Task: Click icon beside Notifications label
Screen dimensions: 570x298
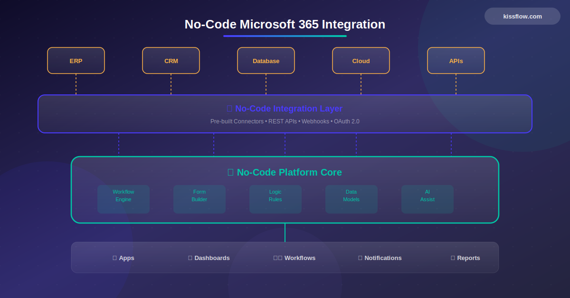Action: (360, 258)
